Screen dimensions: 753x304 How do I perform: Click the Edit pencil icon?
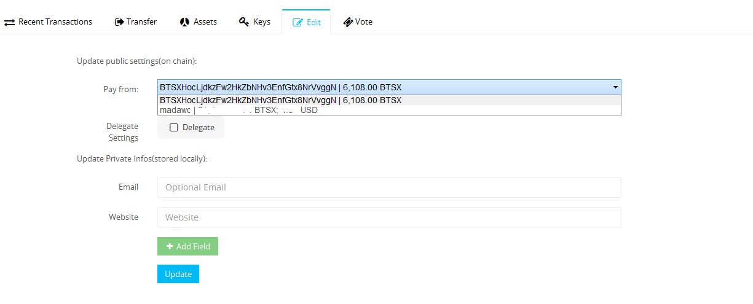pos(298,22)
